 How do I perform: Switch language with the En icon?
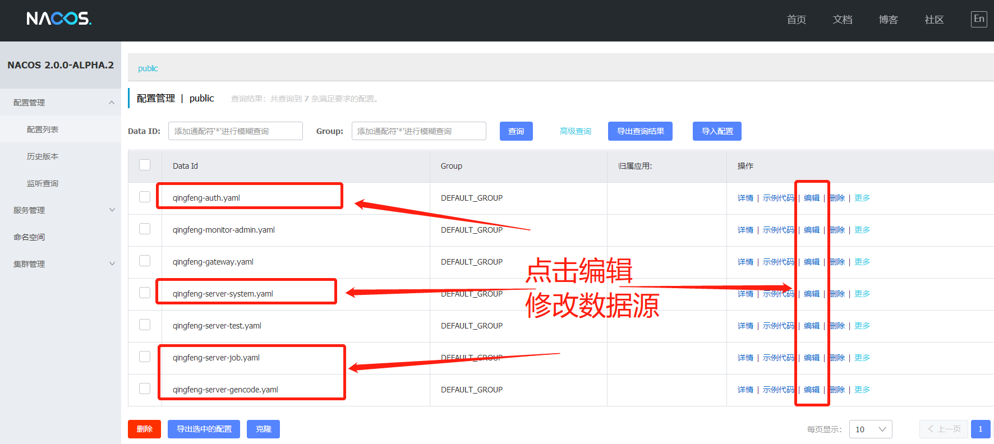click(x=979, y=19)
